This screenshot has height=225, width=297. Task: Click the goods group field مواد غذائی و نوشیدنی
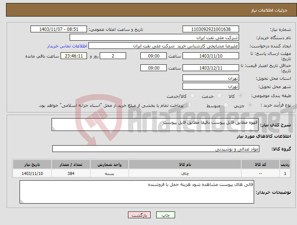point(156,149)
